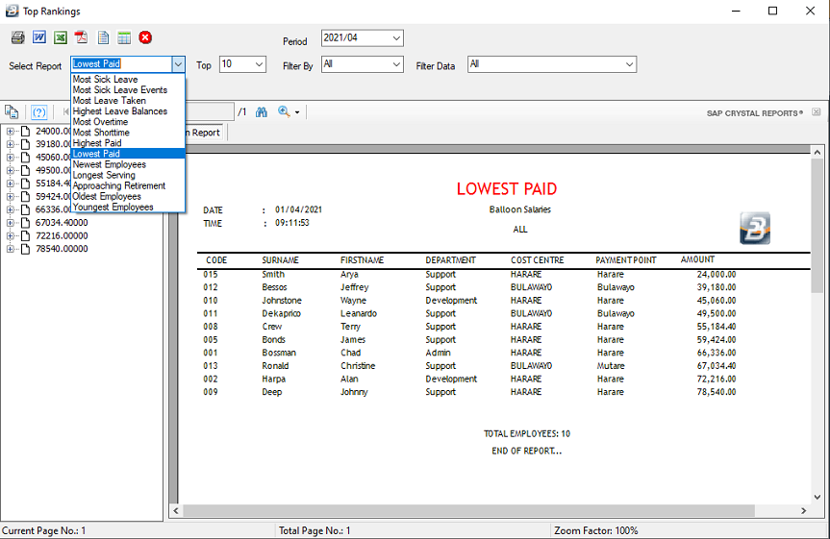The width and height of the screenshot is (830, 539).
Task: Click amount 78,540.00 in report
Action: [x=717, y=392]
